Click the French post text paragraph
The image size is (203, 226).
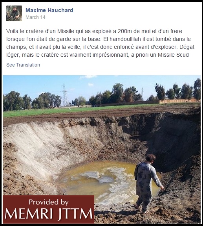point(100,43)
